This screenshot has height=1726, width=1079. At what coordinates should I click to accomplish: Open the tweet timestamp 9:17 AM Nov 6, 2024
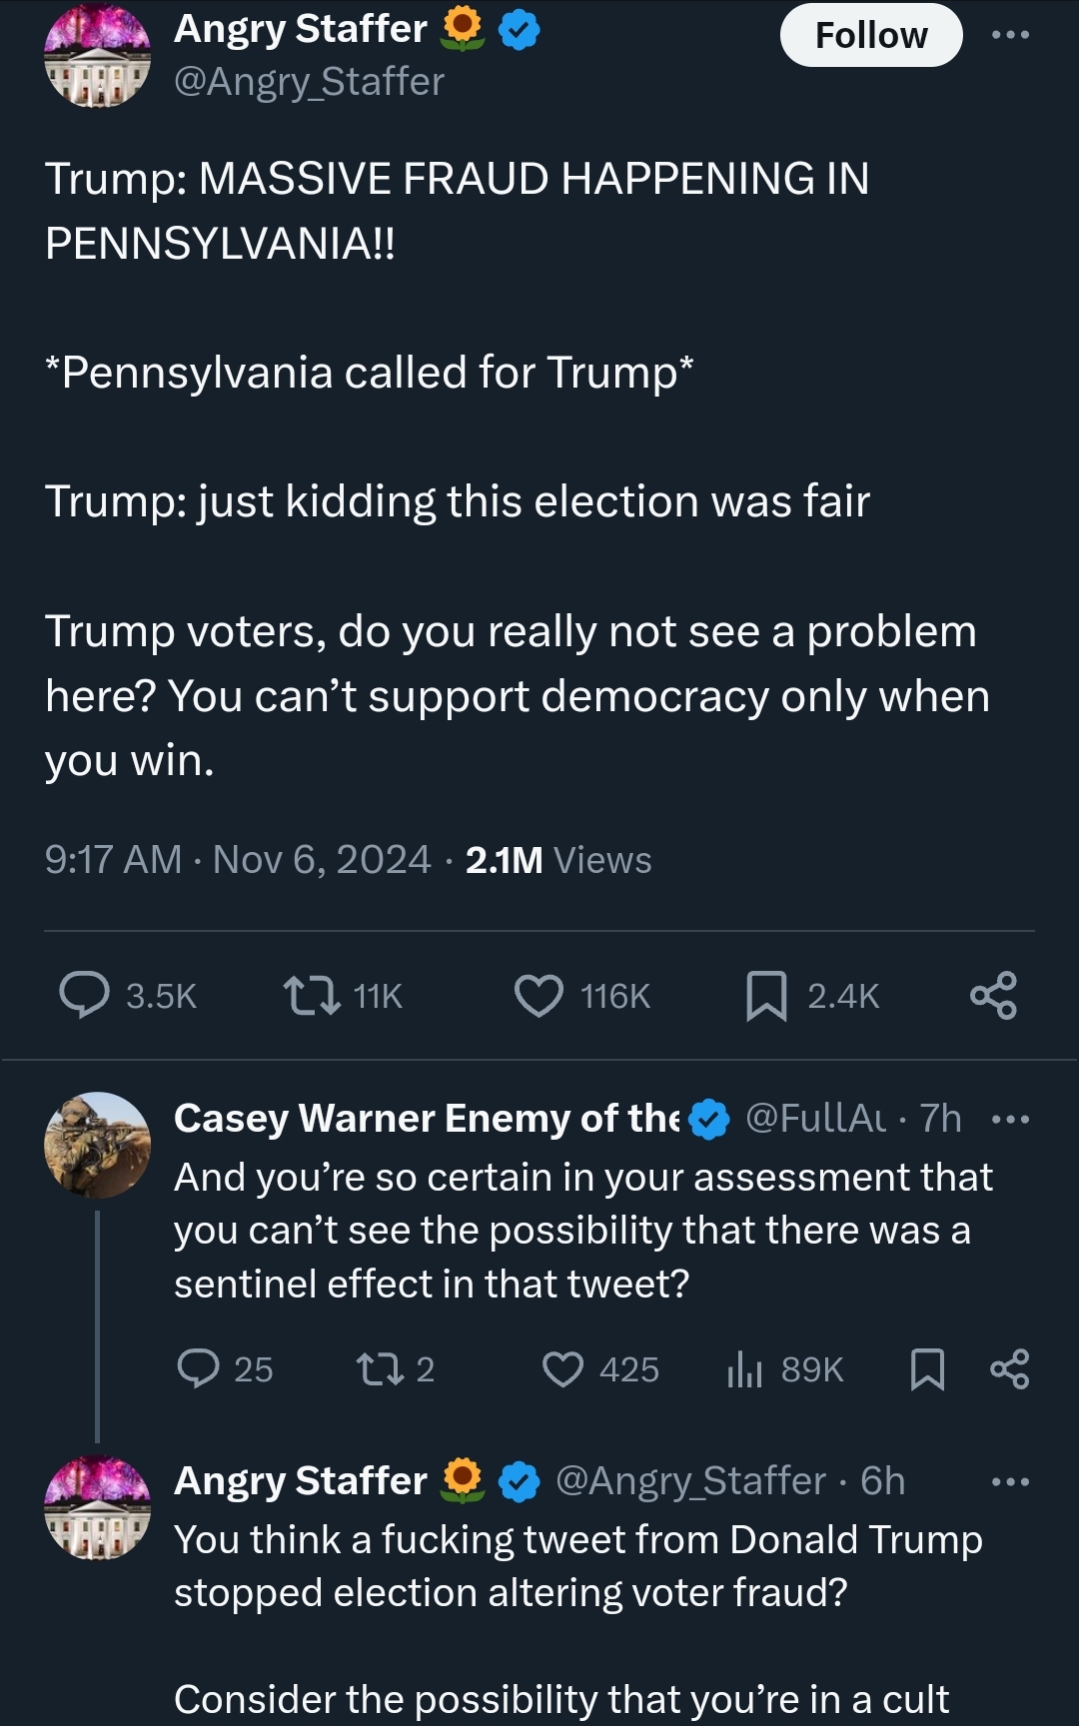pyautogui.click(x=238, y=860)
